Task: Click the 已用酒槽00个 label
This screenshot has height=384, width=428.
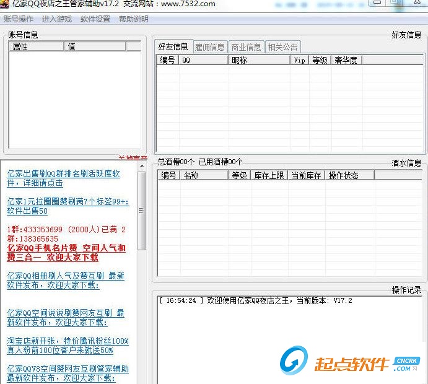Action: [x=221, y=162]
